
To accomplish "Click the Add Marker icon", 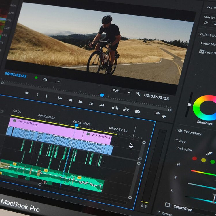I will click(x=27, y=93).
